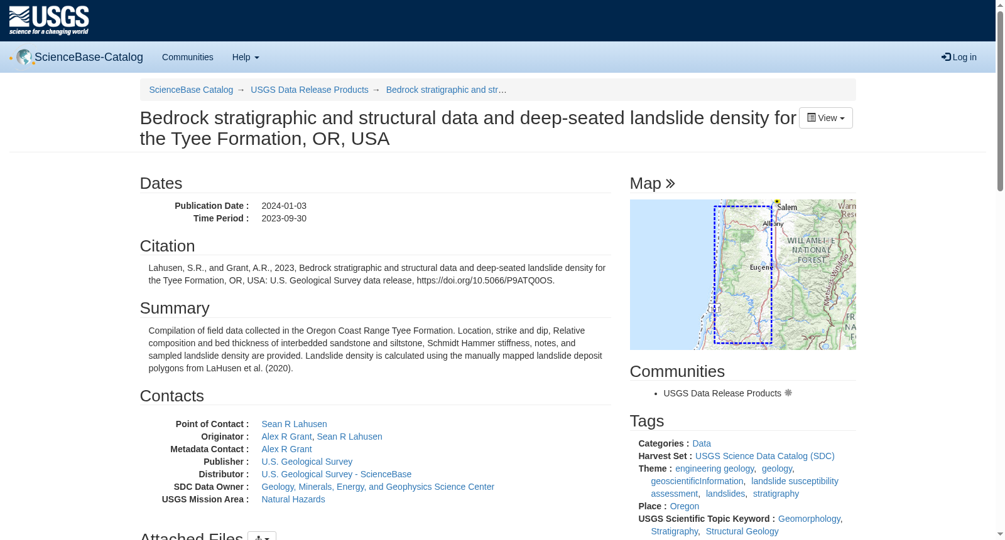The height and width of the screenshot is (540, 1005).
Task: Open Alex R Grant metadata contact link
Action: [286, 449]
